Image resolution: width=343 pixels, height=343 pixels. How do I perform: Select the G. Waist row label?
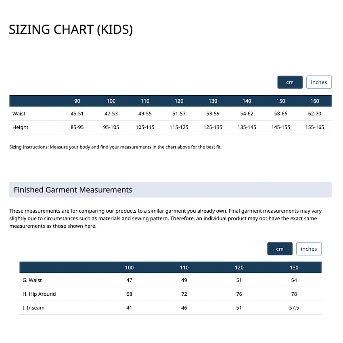tap(32, 280)
